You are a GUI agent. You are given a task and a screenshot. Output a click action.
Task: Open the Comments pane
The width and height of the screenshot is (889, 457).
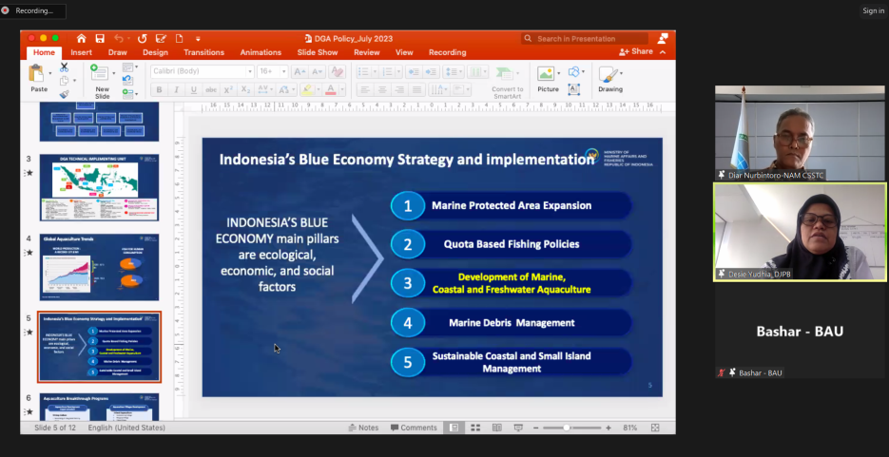pyautogui.click(x=413, y=428)
